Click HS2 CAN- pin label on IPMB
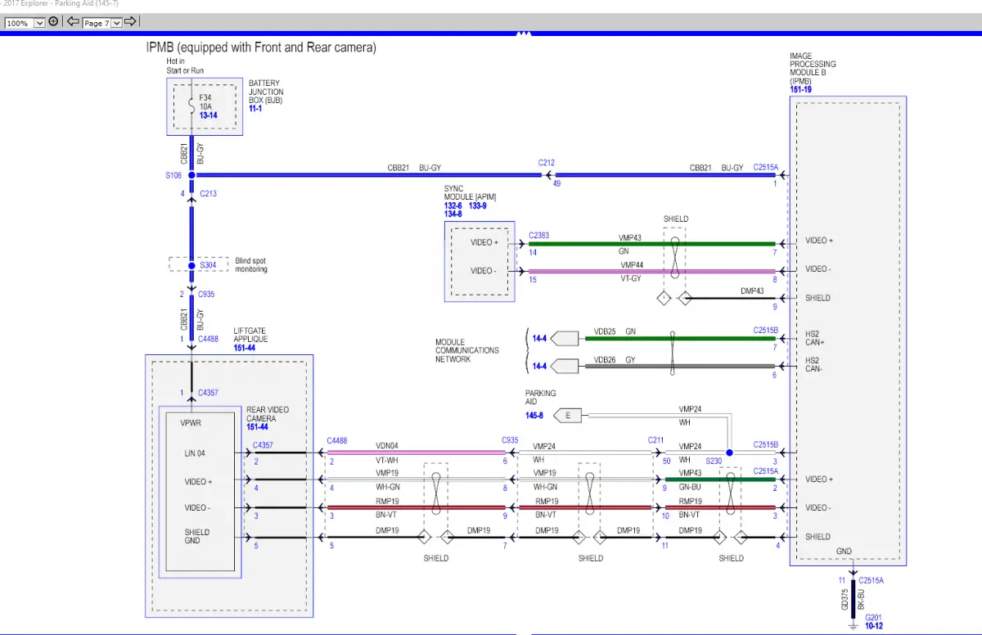982x635 pixels. point(815,365)
